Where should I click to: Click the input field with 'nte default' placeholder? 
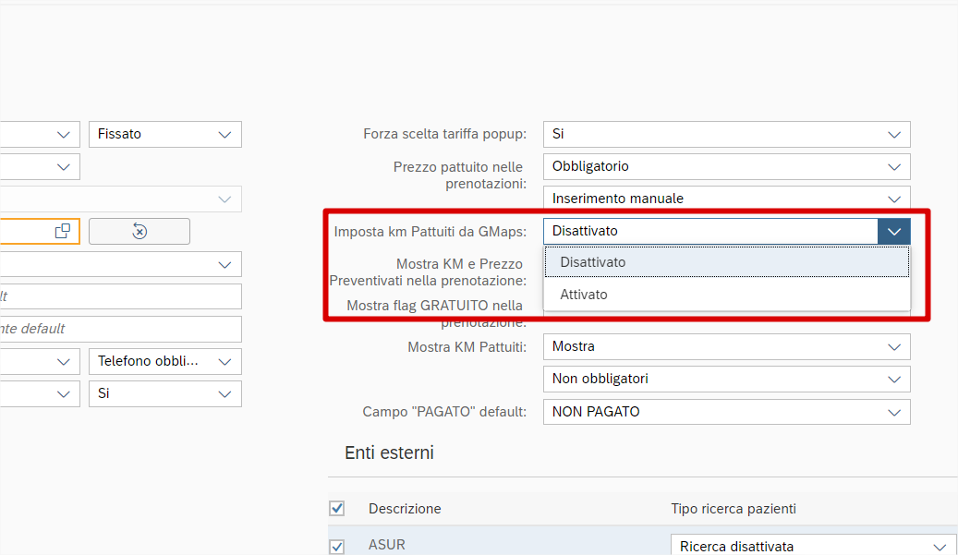120,329
